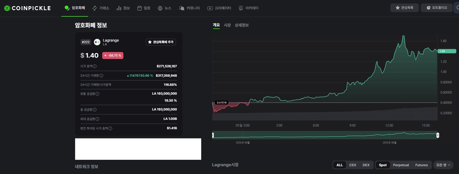
Task: Click the 관심목록 button in header
Action: coord(404,8)
